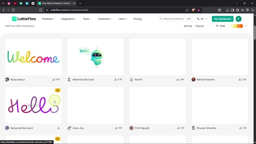The image size is (256, 144).
Task: Open the browser hamburger menu
Action: pos(252,10)
